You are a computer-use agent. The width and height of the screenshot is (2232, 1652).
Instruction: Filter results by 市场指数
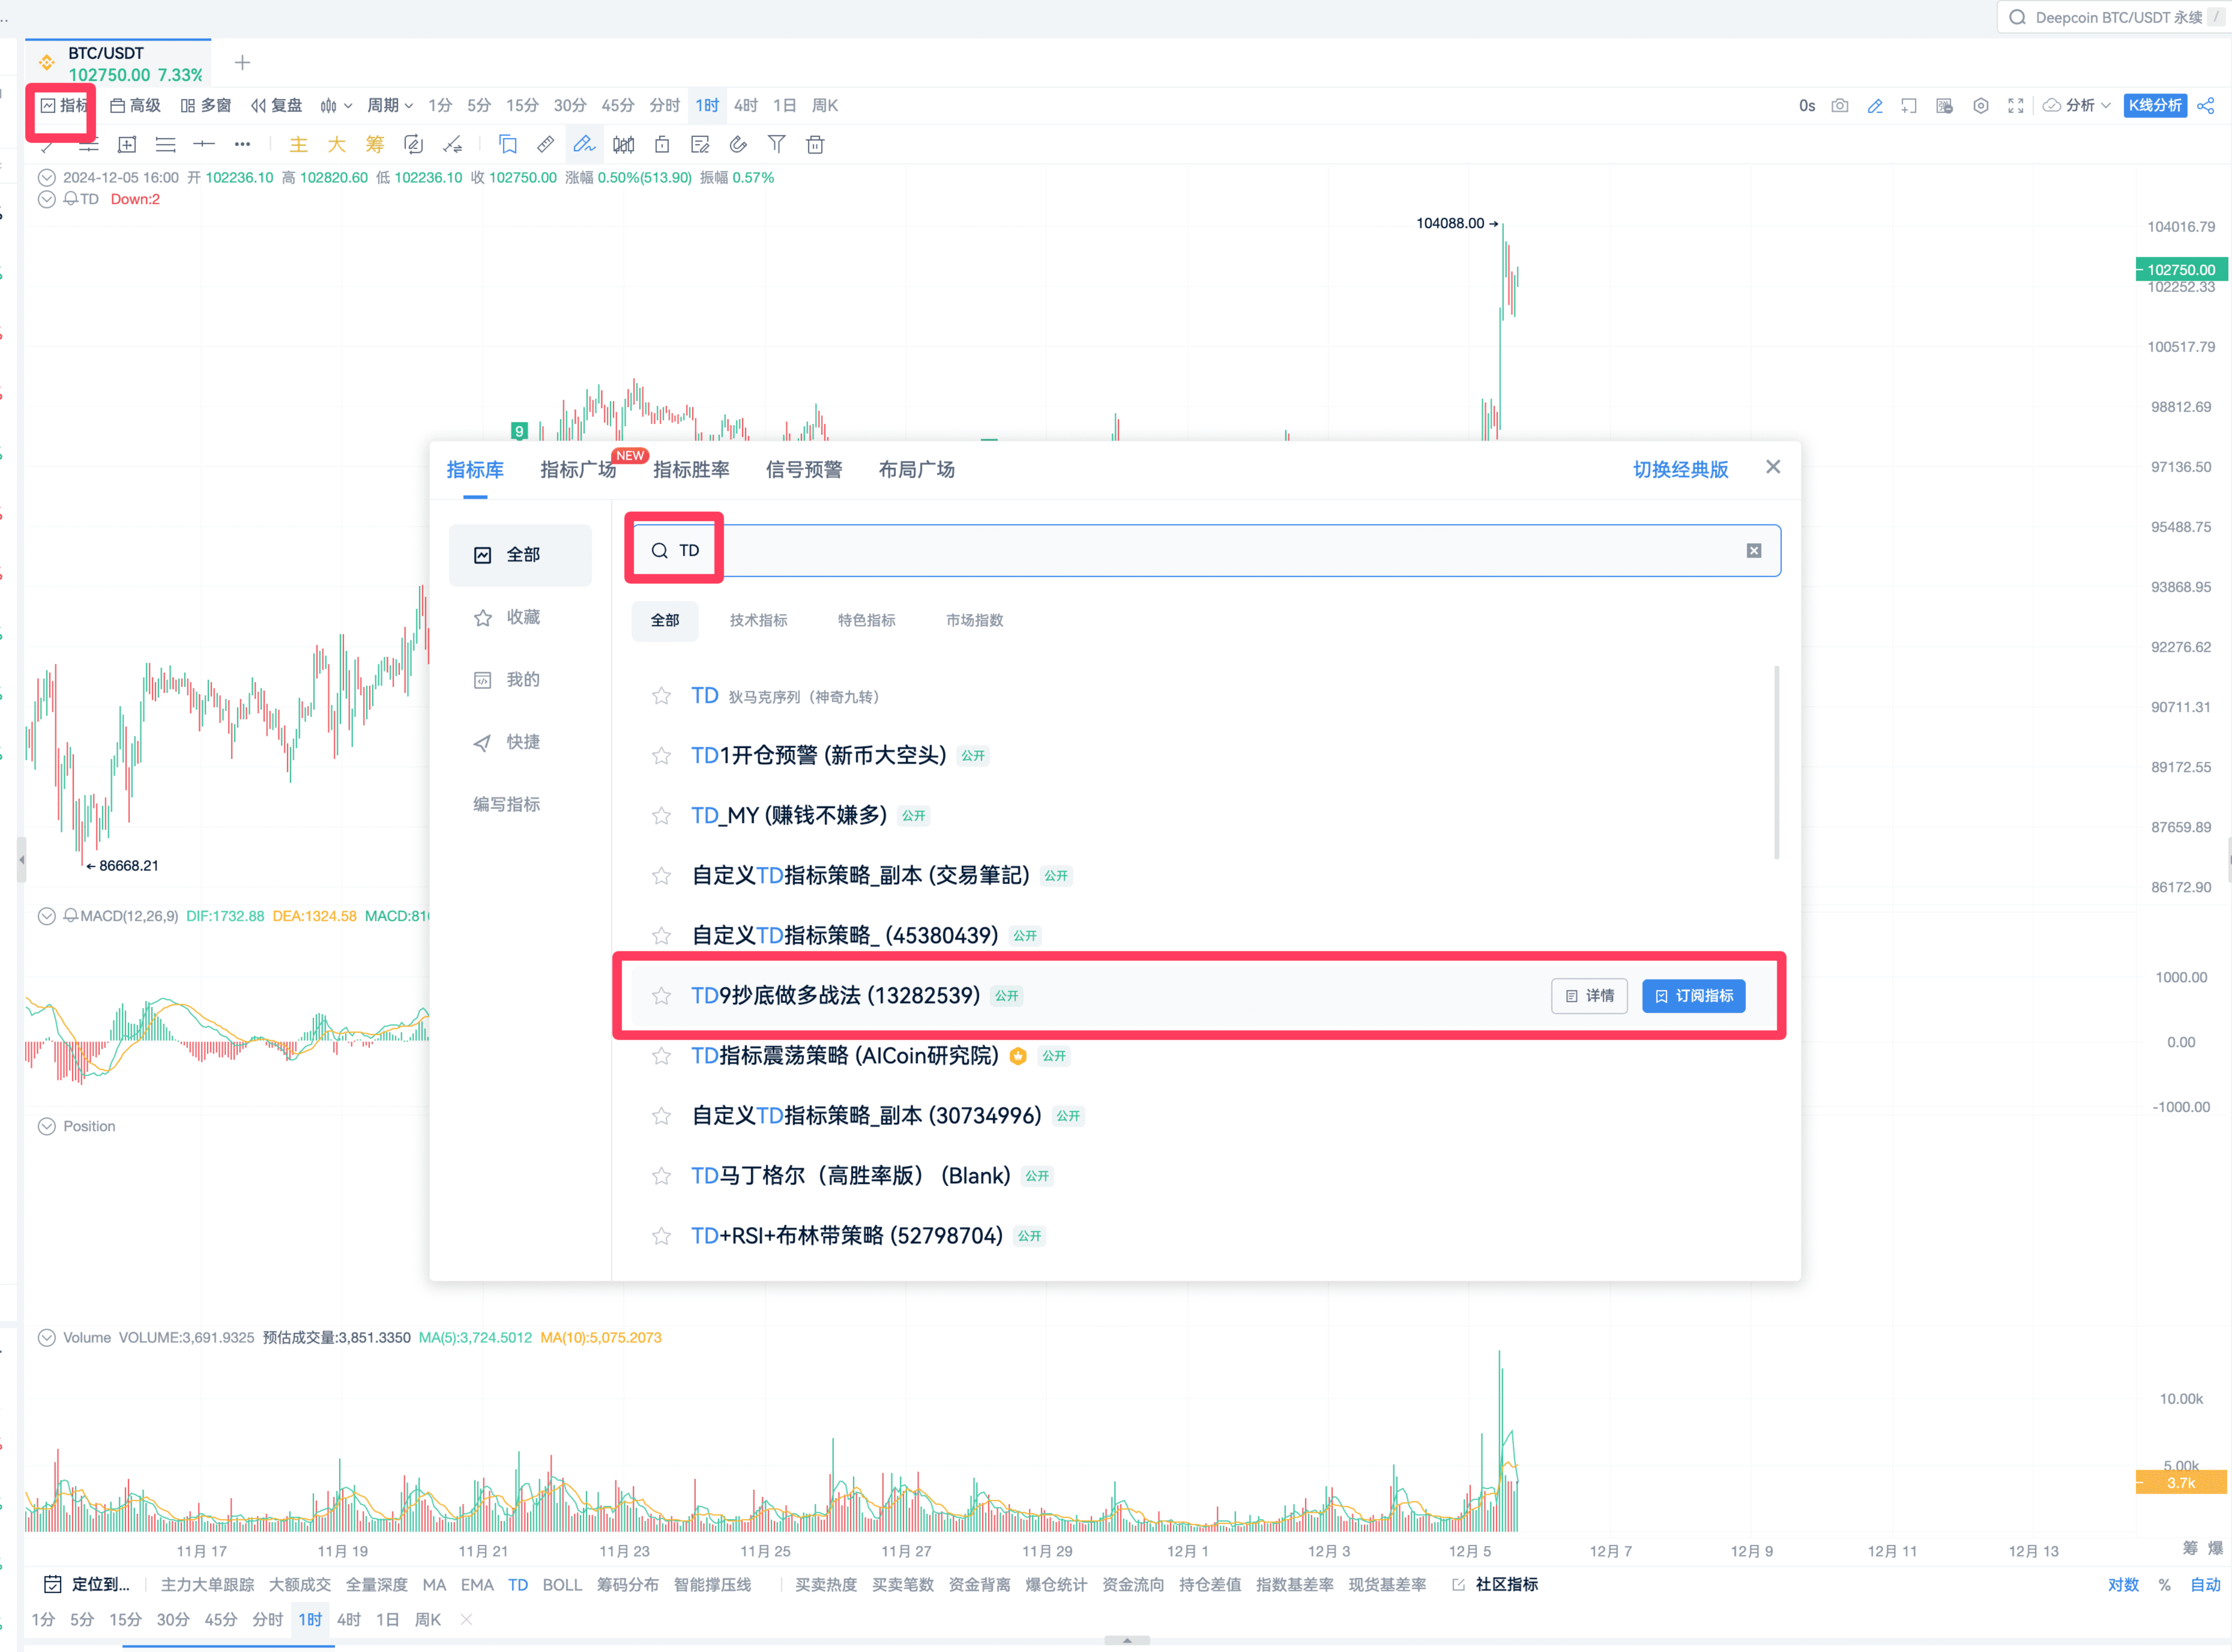(x=974, y=621)
